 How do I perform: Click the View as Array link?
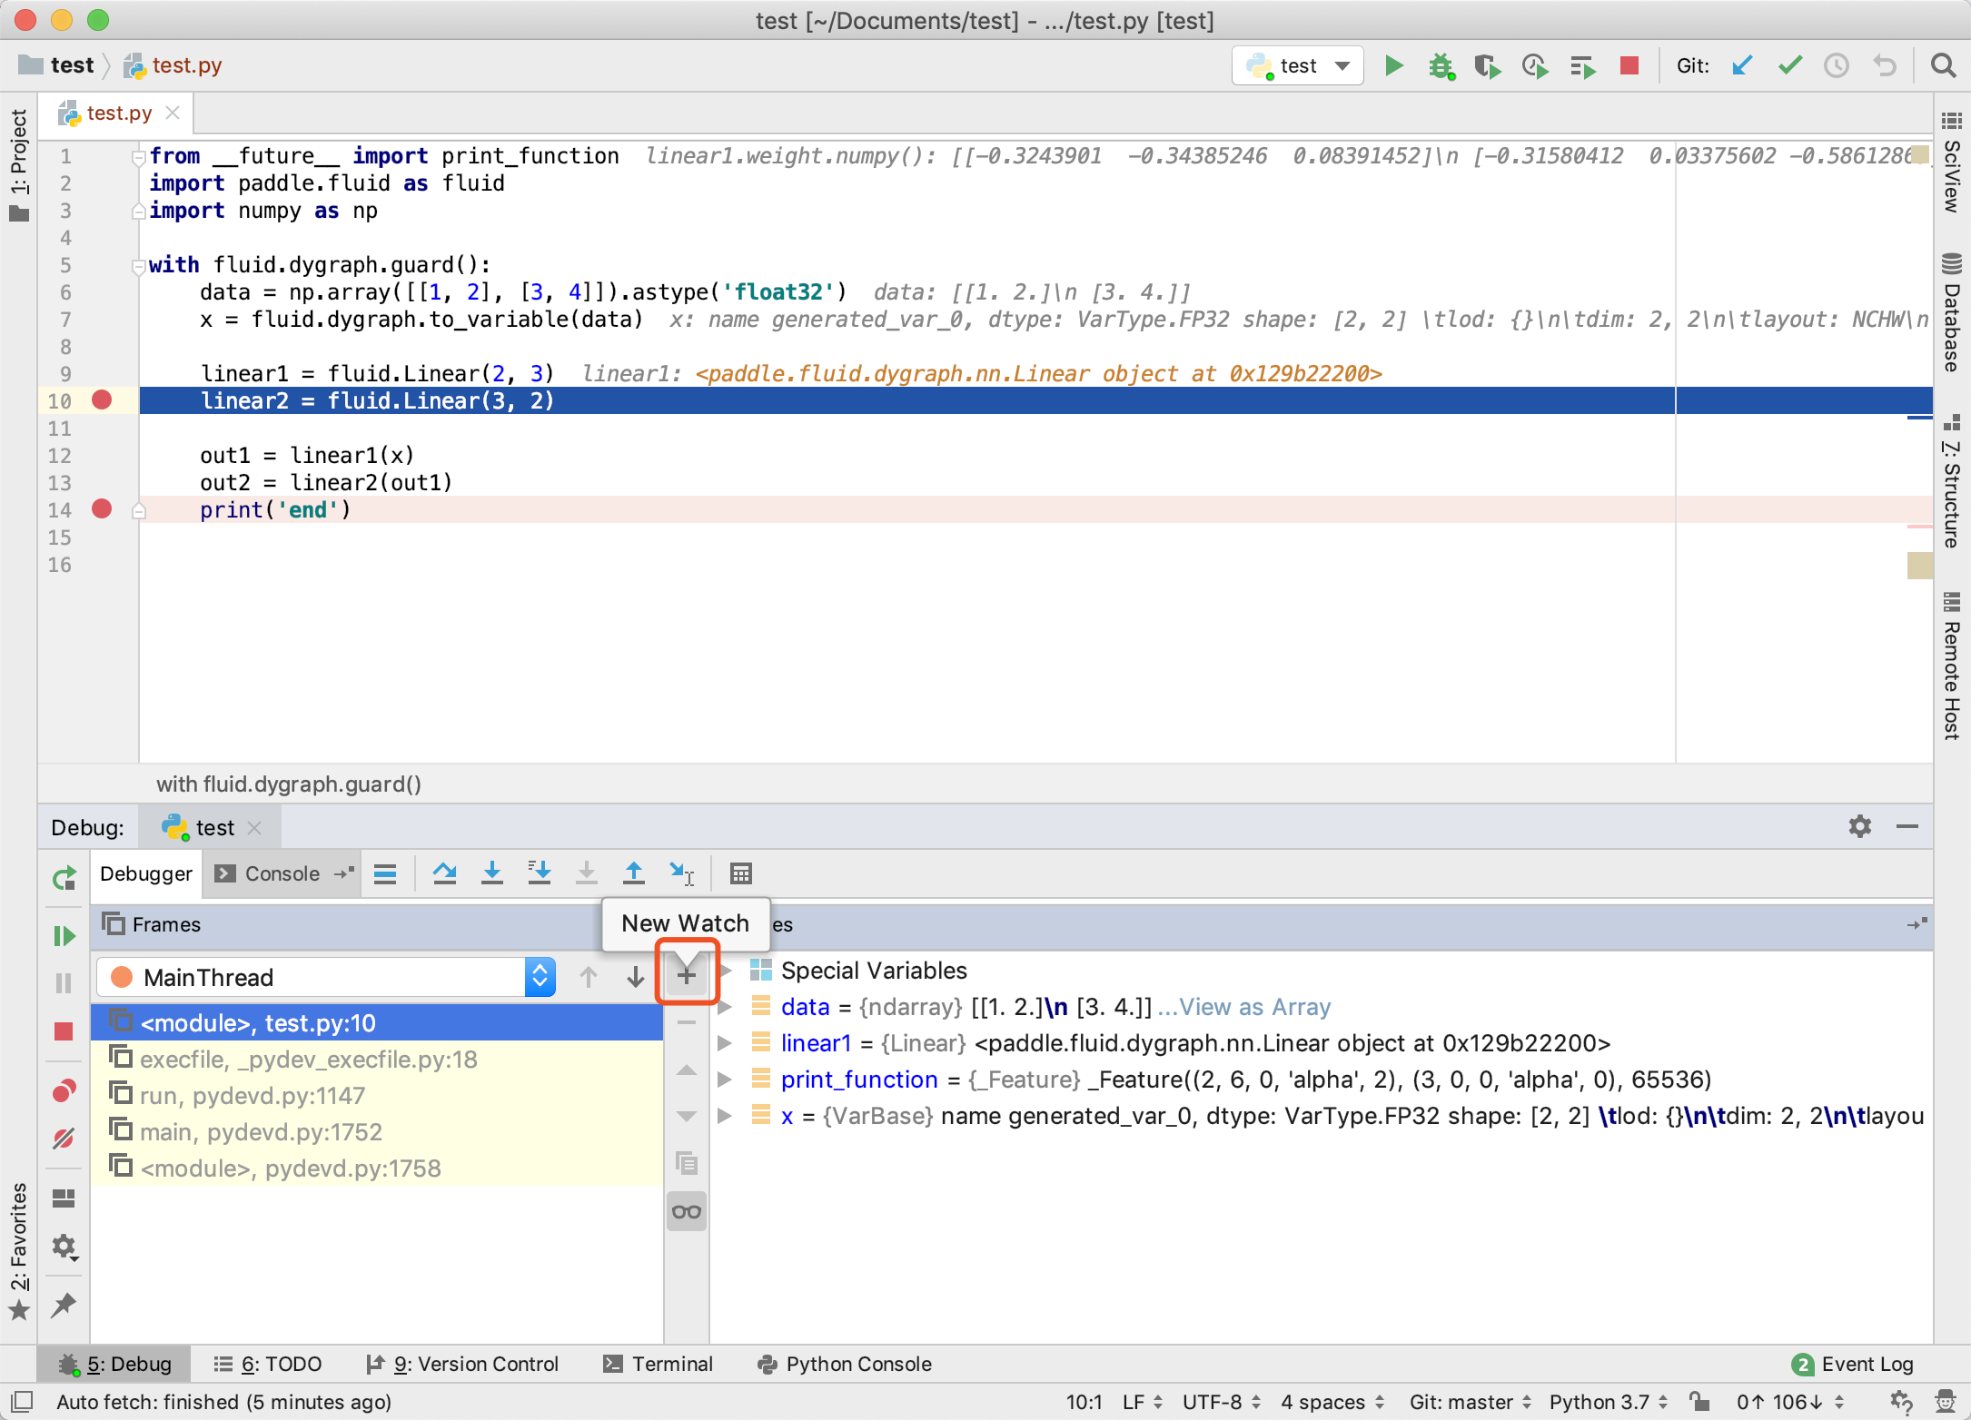pyautogui.click(x=1254, y=1007)
